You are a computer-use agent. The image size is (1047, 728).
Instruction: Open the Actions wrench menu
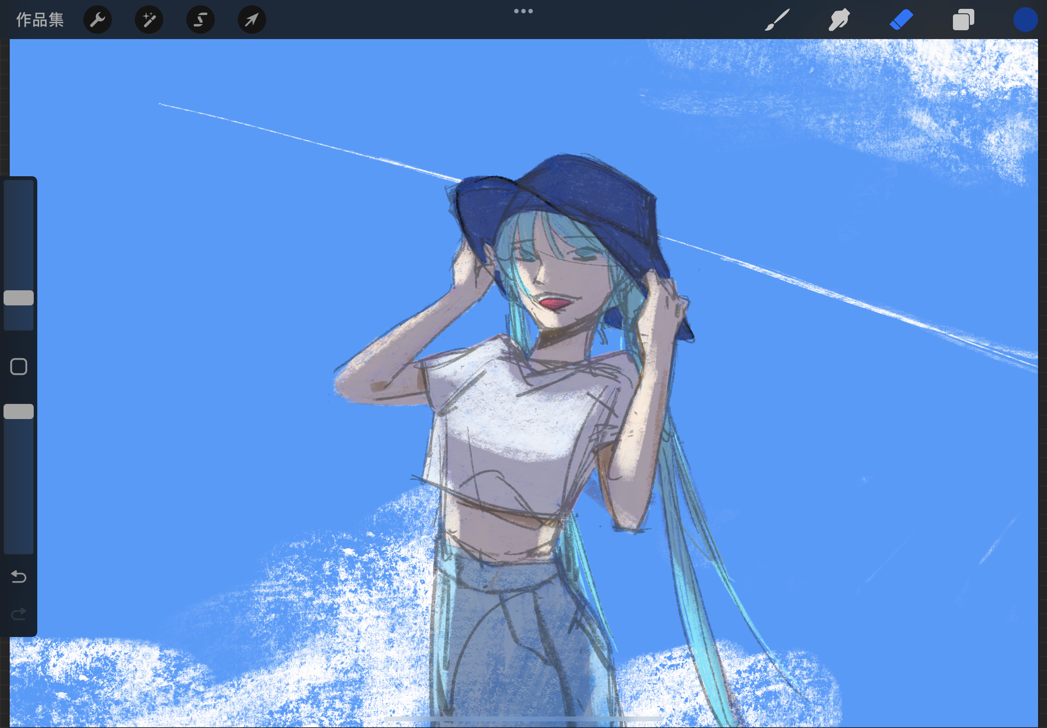coord(98,20)
